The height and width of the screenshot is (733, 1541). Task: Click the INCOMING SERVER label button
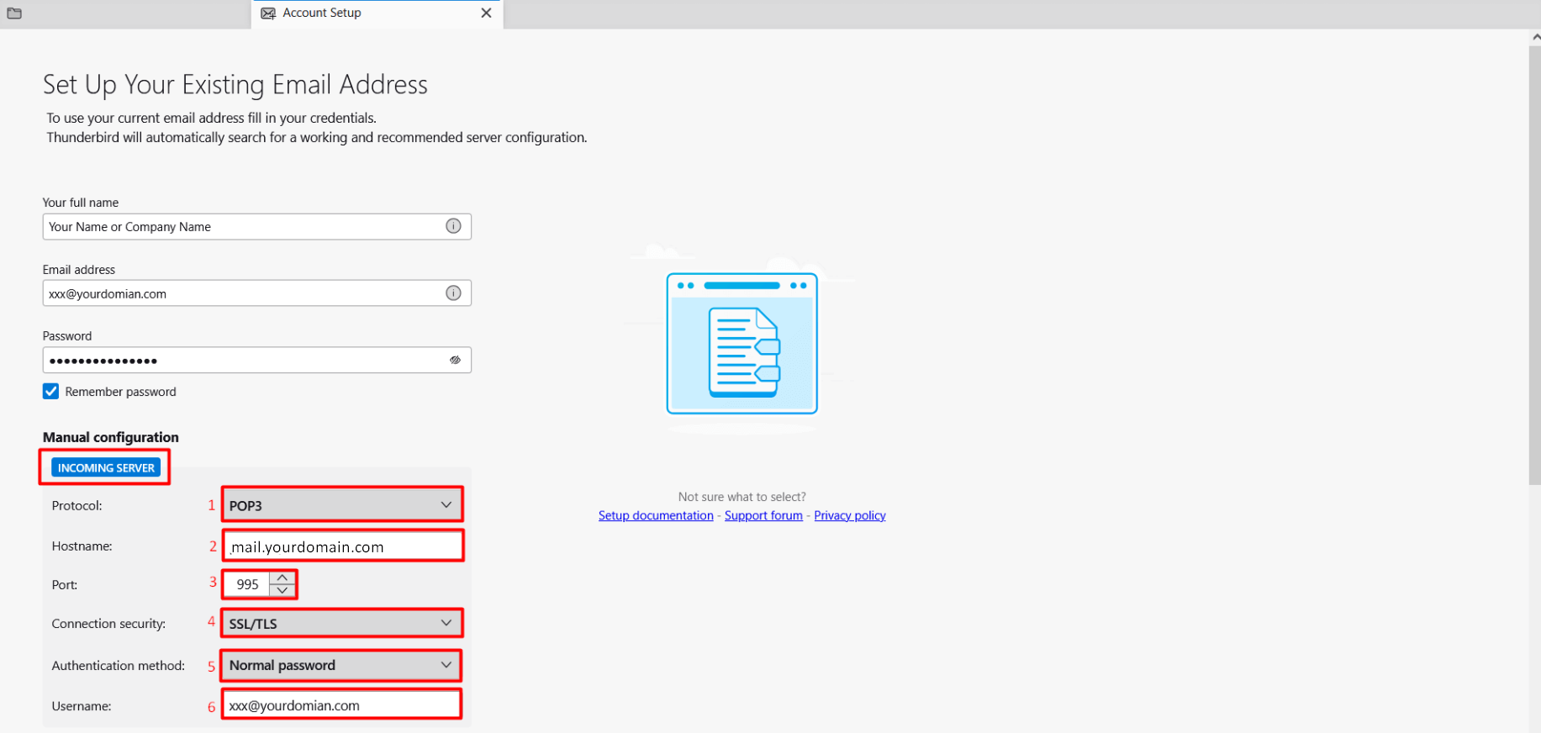click(x=106, y=467)
